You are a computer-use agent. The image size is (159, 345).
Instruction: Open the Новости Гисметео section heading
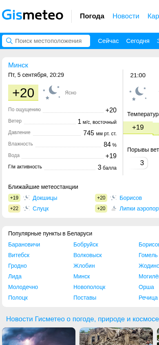click(x=82, y=319)
